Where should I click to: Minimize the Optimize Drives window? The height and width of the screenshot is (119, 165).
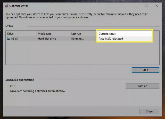pos(136,6)
